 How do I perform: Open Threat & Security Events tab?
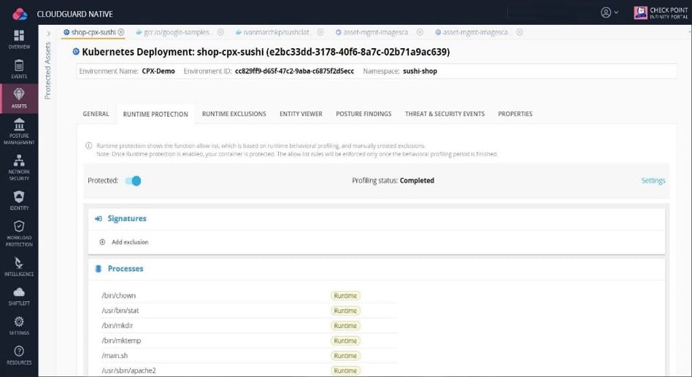[445, 114]
